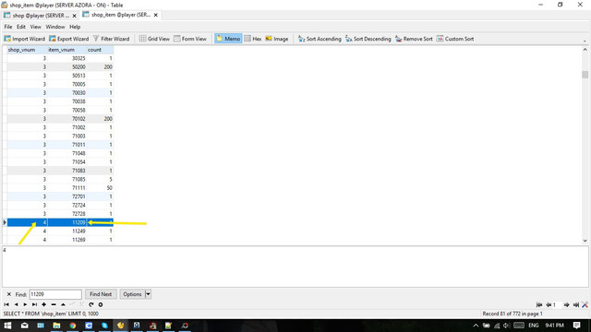The image size is (591, 332).
Task: Delete the record with minus icon
Action: tap(54, 304)
